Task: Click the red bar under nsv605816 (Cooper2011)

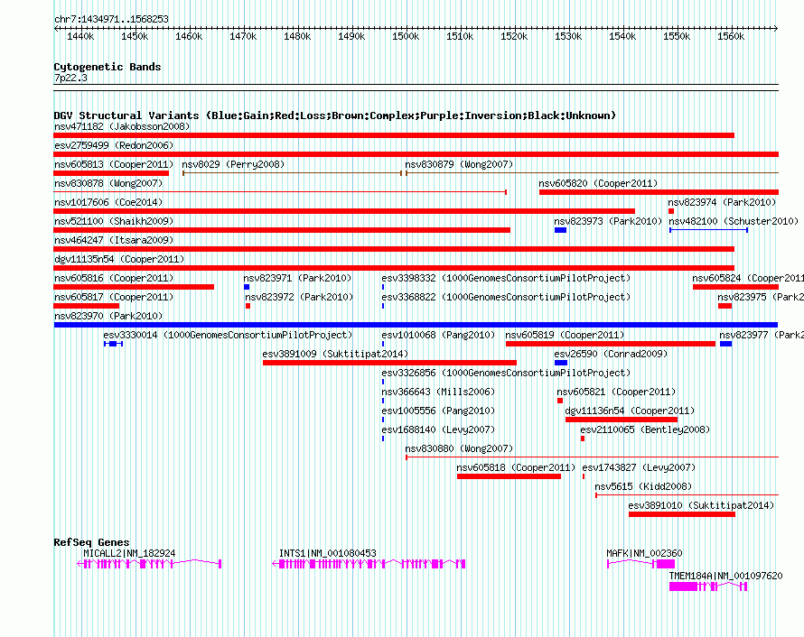Action: pos(134,287)
